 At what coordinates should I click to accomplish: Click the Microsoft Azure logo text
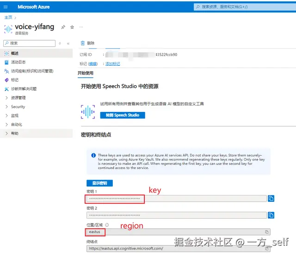point(34,7)
